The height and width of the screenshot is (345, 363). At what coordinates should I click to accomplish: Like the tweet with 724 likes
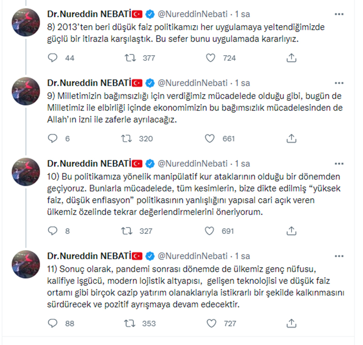(x=211, y=58)
